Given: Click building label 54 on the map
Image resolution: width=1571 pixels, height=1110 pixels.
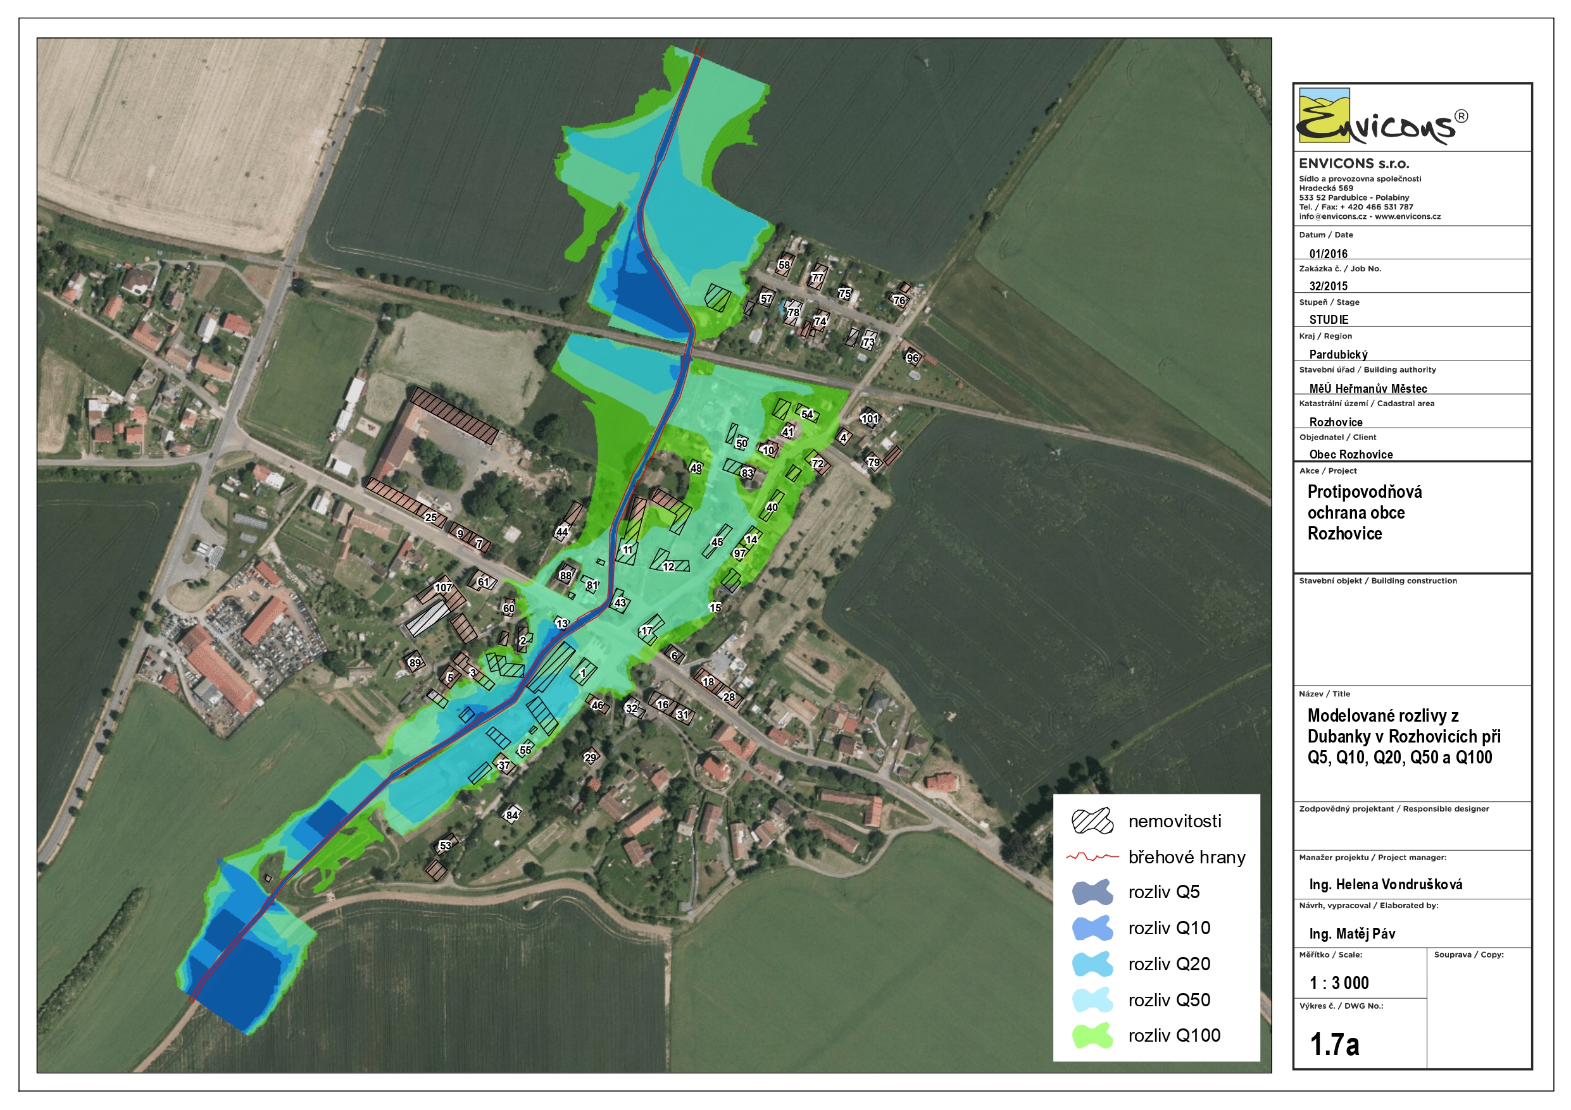Looking at the screenshot, I should [x=808, y=414].
